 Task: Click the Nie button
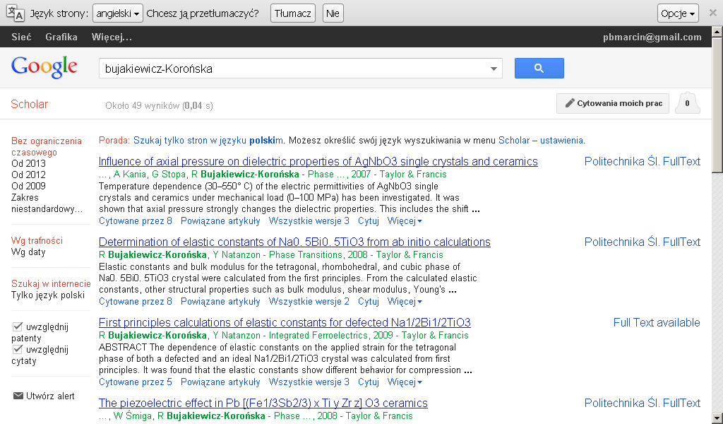(333, 13)
